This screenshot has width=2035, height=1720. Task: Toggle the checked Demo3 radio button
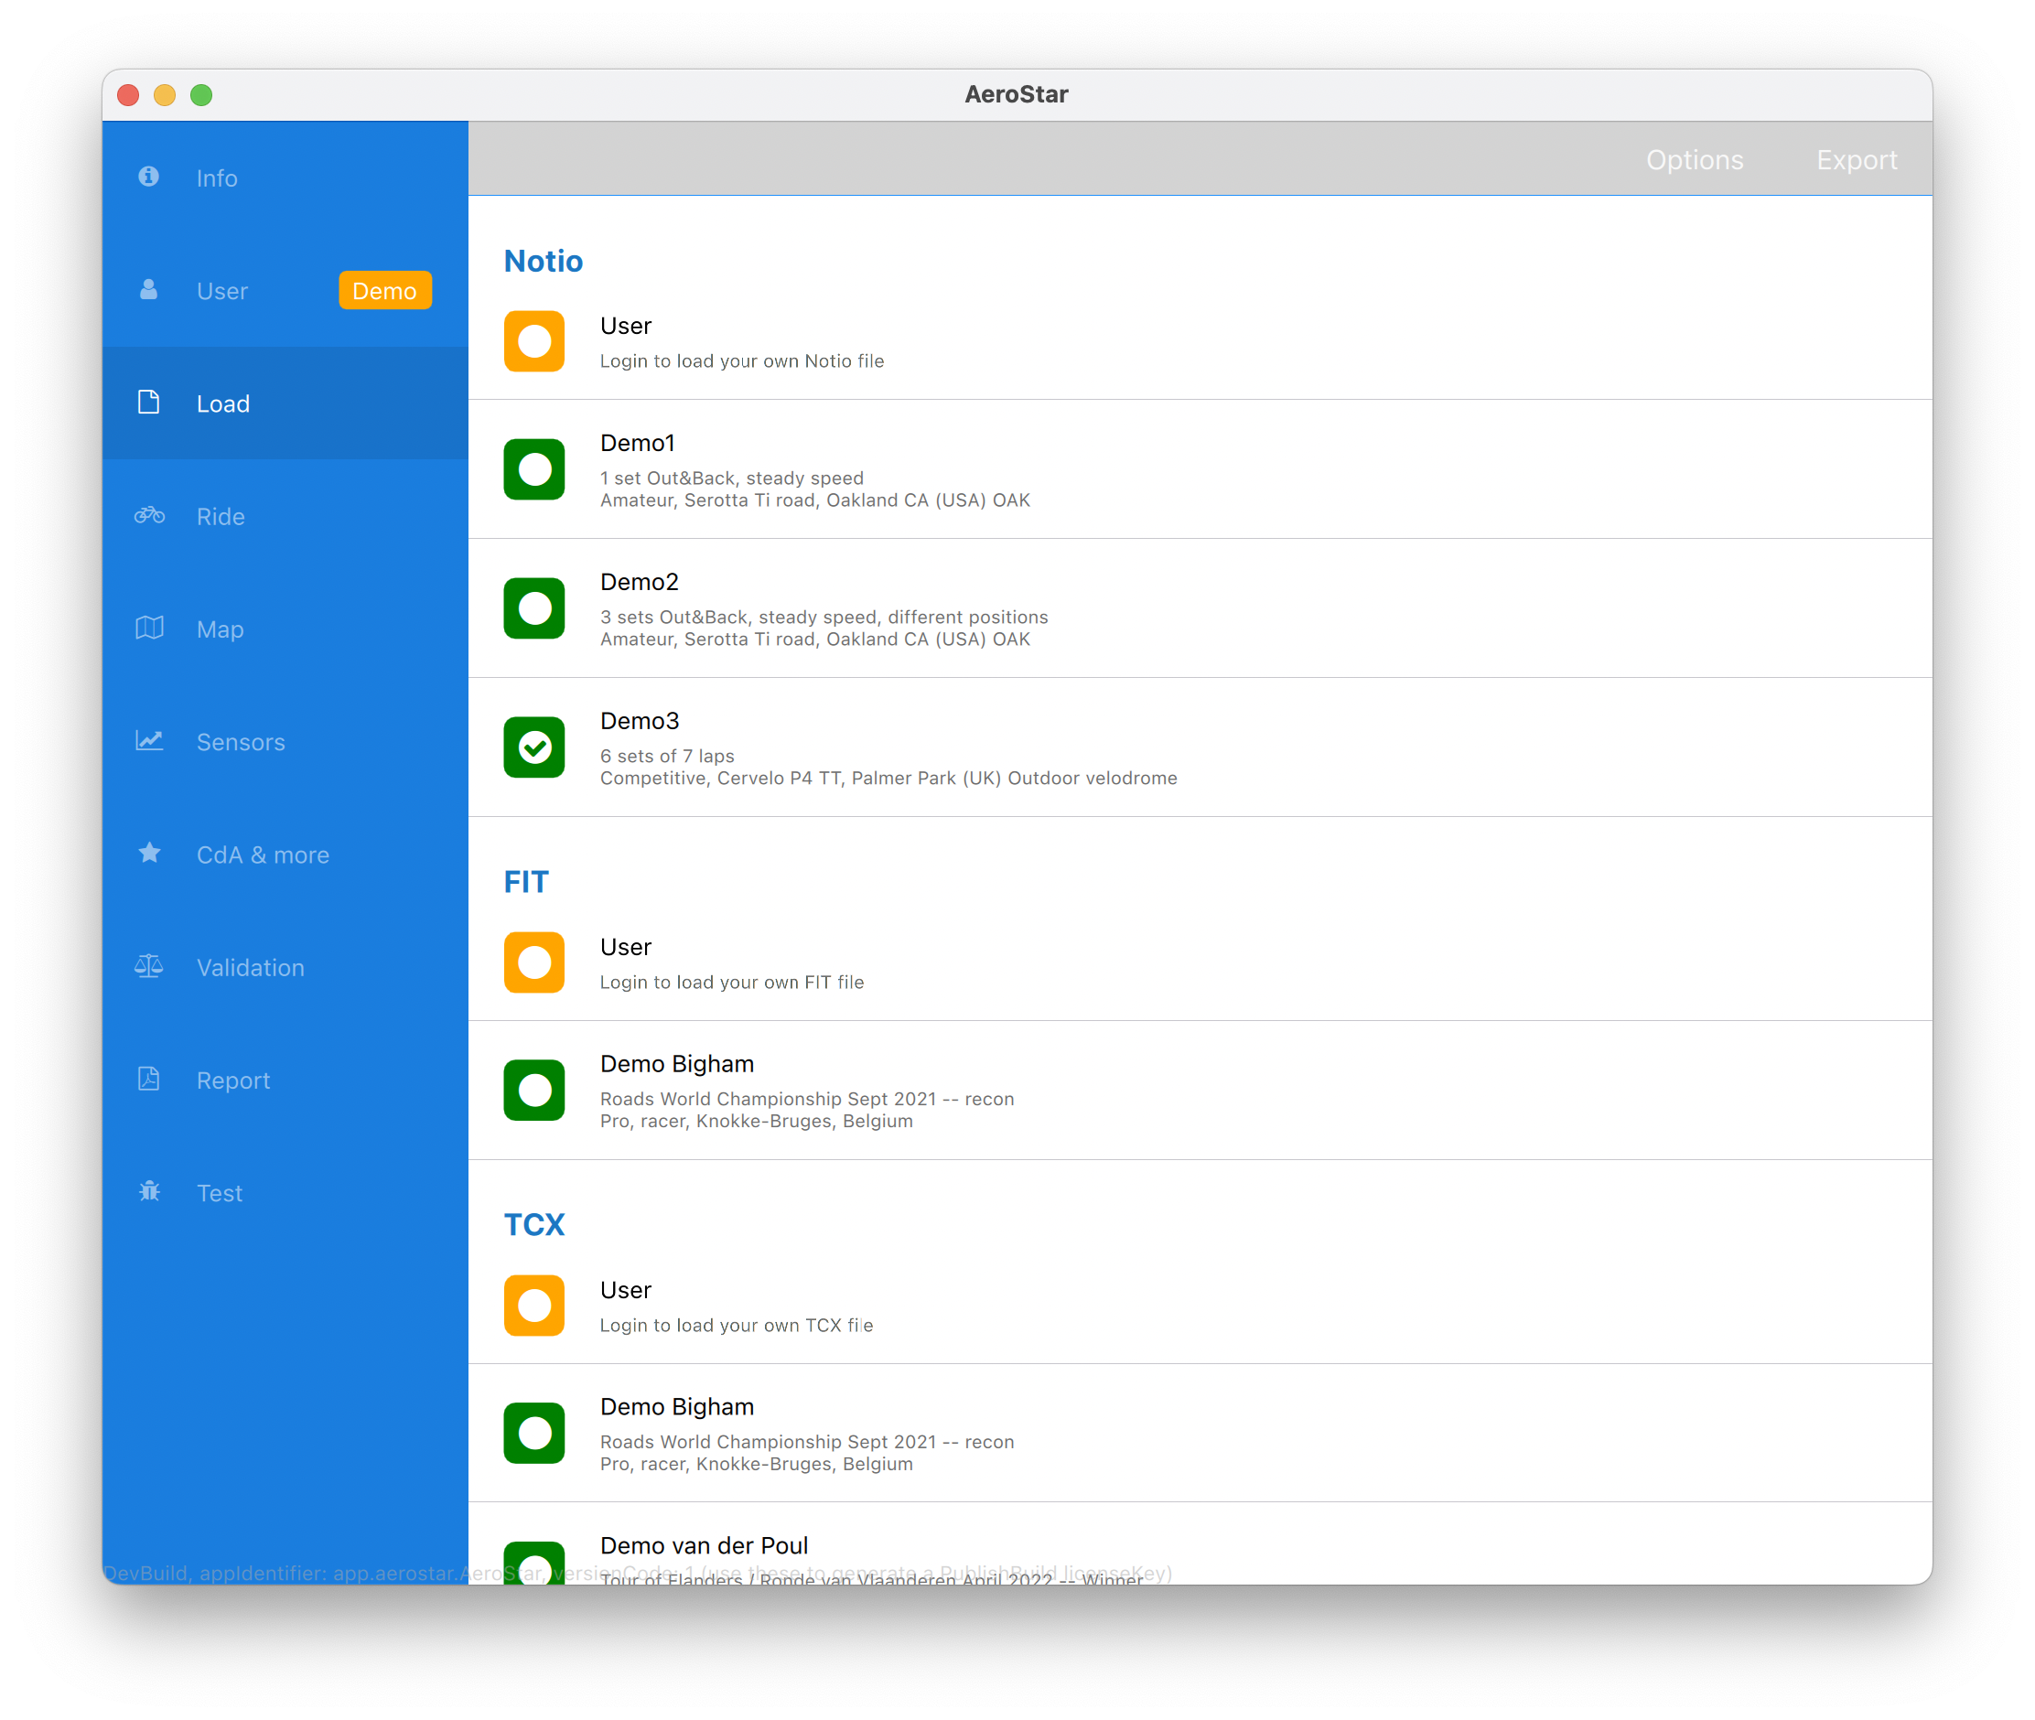(x=533, y=747)
